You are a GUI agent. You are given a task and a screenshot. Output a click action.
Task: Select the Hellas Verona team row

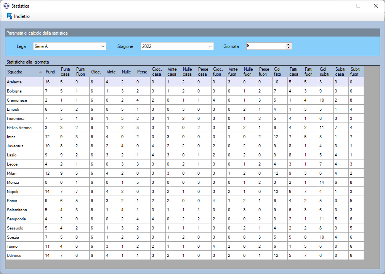click(184, 127)
